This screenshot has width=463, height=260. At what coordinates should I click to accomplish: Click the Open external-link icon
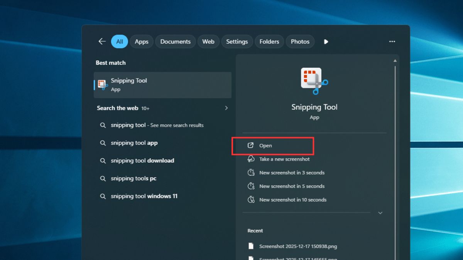[250, 145]
